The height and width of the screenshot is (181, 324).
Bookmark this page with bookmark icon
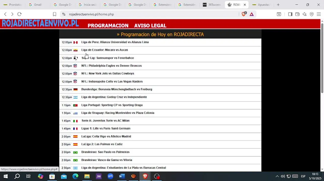[55, 14]
